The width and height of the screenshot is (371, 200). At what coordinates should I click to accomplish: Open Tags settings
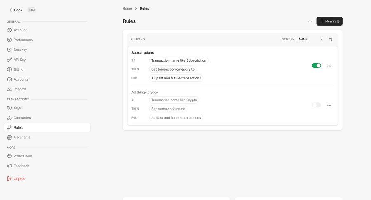pyautogui.click(x=47, y=108)
